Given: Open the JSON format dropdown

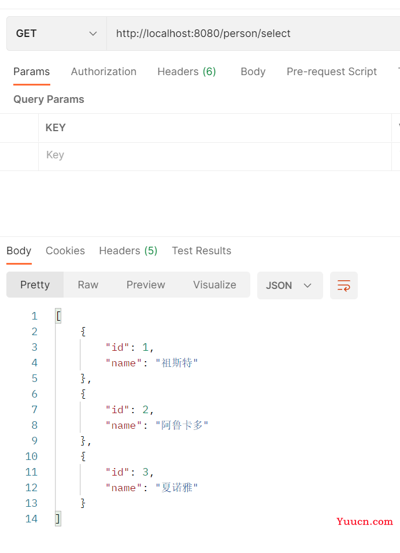Looking at the screenshot, I should pyautogui.click(x=290, y=285).
